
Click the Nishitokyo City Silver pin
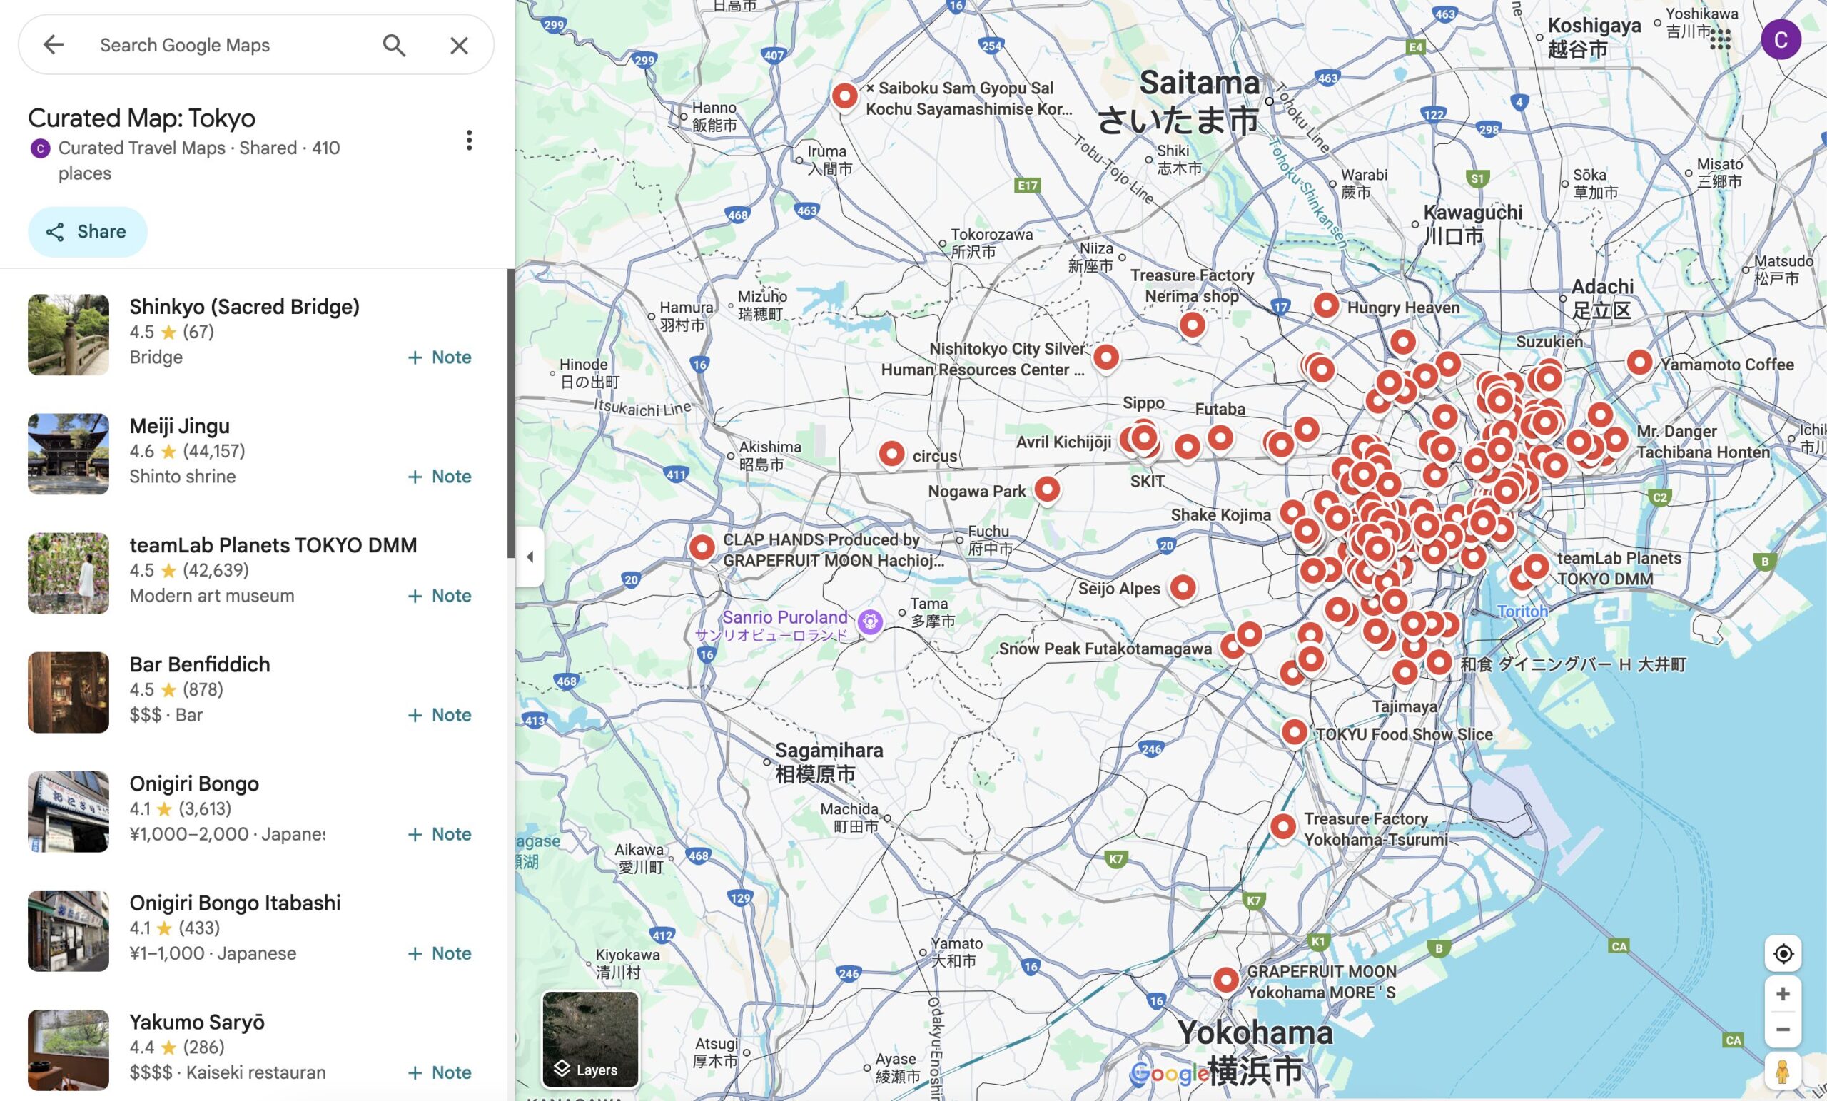[x=1105, y=358]
